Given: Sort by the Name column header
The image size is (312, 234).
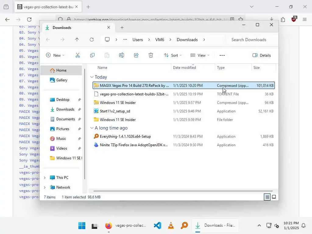Looking at the screenshot, I should pyautogui.click(x=131, y=67).
